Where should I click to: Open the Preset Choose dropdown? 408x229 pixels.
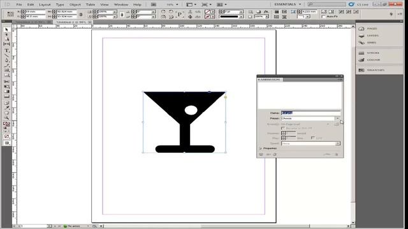click(x=337, y=118)
